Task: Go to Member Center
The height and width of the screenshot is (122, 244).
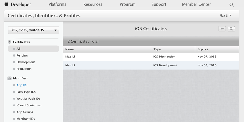Action: pyautogui.click(x=196, y=4)
